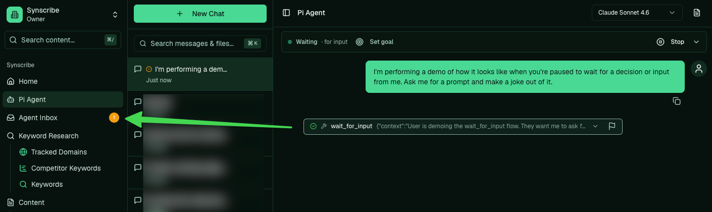Click the wait_for_input tool name text

point(351,126)
